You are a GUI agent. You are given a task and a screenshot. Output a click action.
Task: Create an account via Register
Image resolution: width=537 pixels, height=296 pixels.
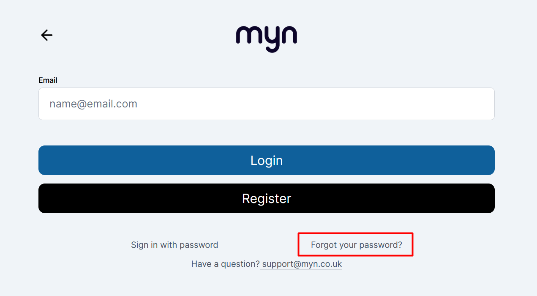click(x=267, y=198)
